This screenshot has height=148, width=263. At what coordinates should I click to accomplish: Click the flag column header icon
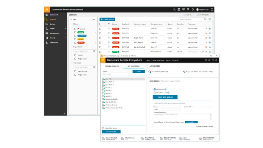click(x=109, y=24)
